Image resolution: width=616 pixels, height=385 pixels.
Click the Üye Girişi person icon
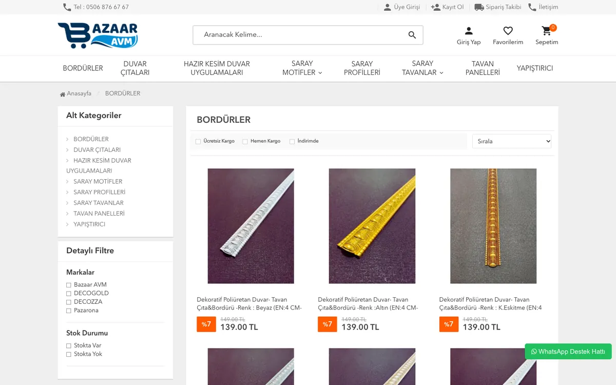click(388, 7)
